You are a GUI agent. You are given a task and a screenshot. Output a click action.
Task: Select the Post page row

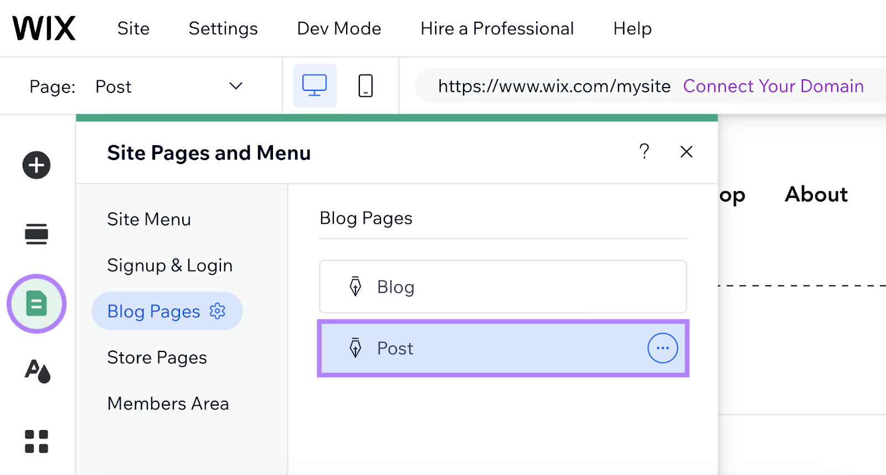[503, 348]
